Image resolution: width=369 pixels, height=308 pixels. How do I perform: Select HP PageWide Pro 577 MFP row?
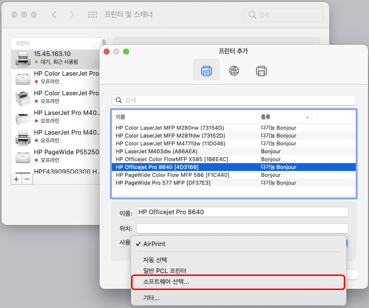[x=234, y=183]
